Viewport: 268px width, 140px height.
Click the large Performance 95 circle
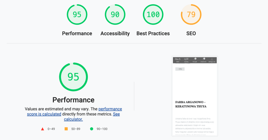(74, 77)
